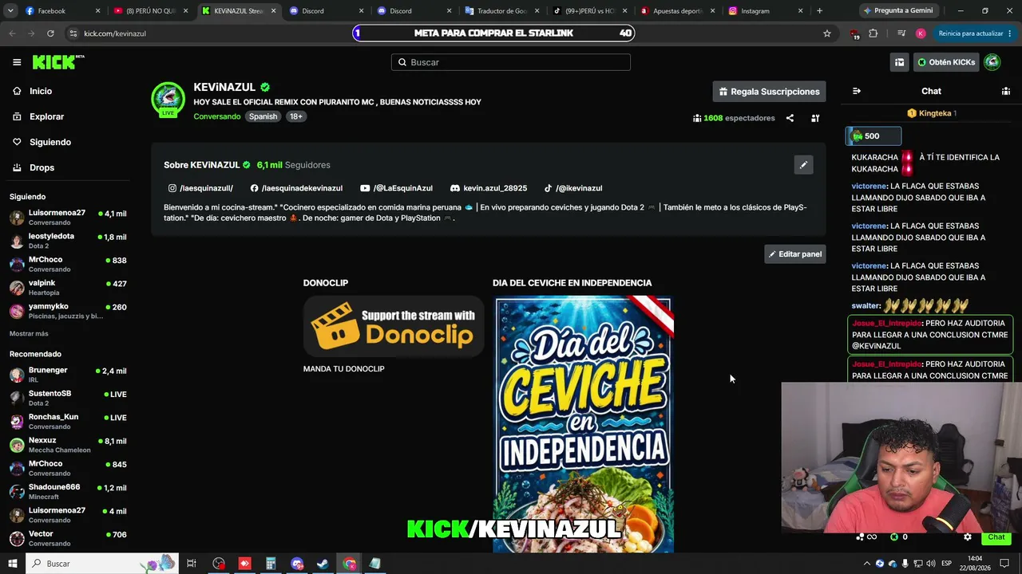Viewport: 1022px width, 574px height.
Task: Open Brunenger recommended channel
Action: tap(68, 375)
